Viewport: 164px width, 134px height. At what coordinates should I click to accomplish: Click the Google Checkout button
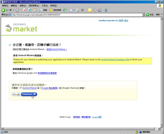(24, 94)
